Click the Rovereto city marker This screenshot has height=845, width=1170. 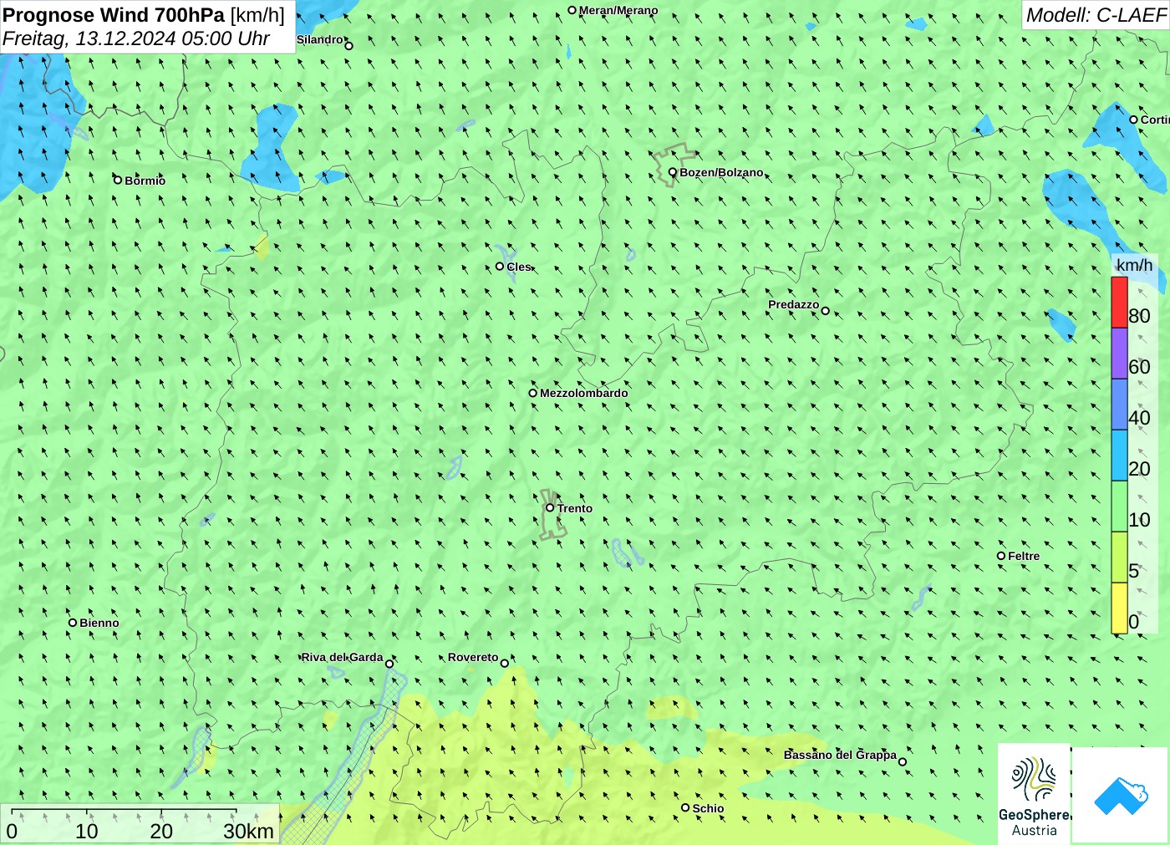point(505,663)
